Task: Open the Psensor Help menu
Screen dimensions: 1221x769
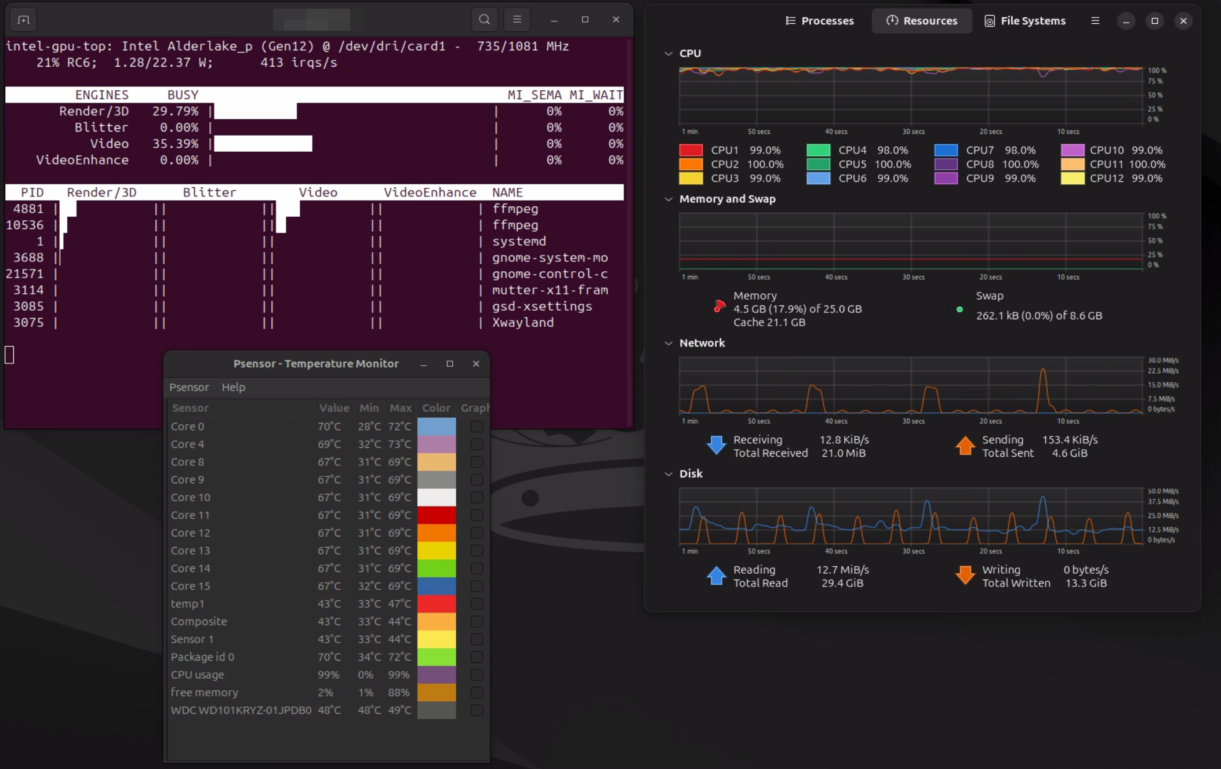Action: coord(233,387)
